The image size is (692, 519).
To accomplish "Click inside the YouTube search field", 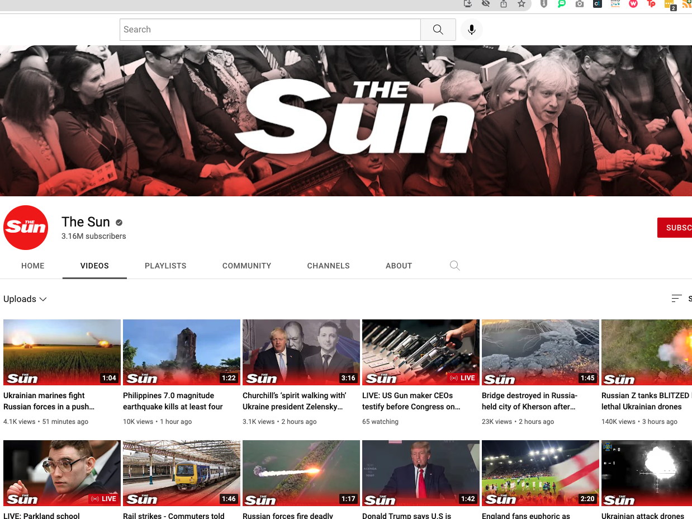I will [270, 30].
